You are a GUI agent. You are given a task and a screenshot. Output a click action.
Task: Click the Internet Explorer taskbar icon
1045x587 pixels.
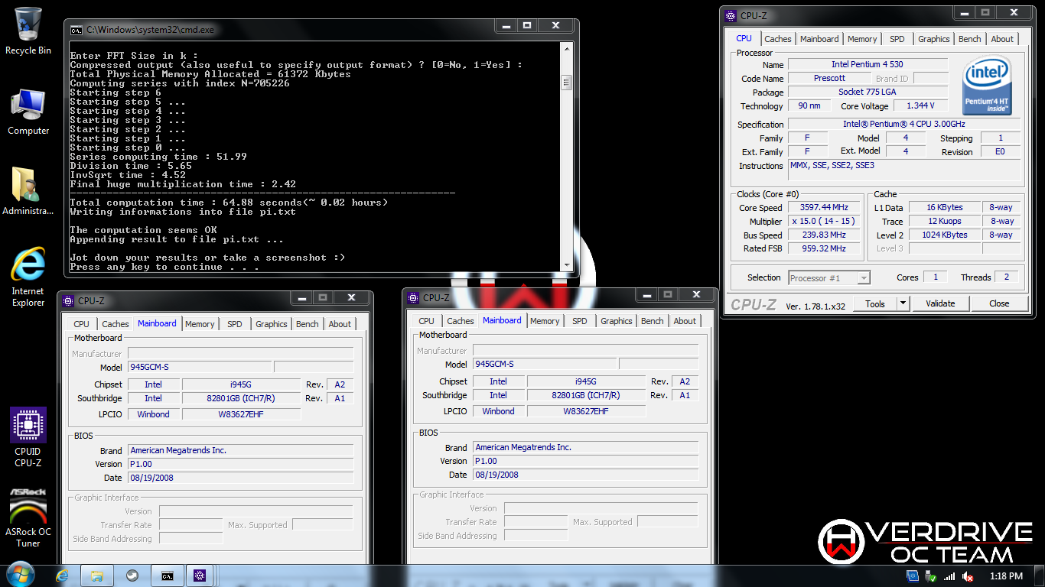click(62, 576)
